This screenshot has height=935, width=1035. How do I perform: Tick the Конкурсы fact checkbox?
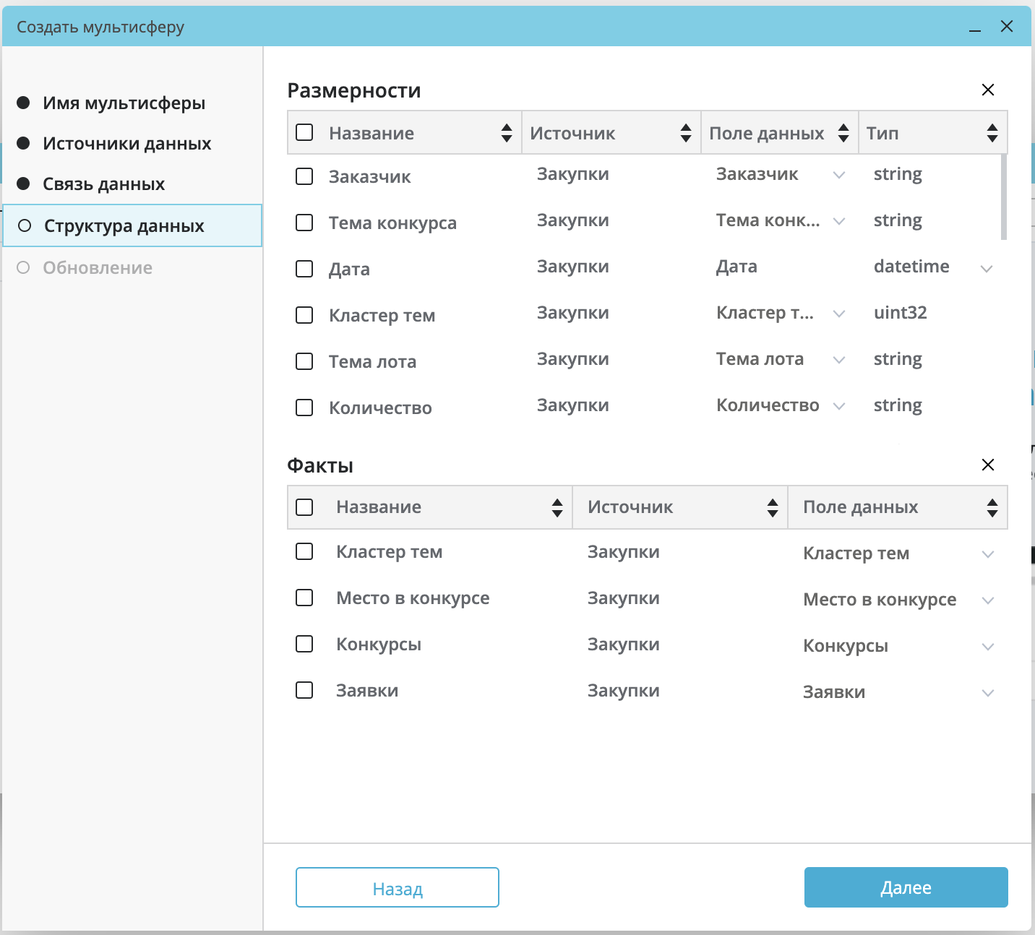(x=304, y=644)
